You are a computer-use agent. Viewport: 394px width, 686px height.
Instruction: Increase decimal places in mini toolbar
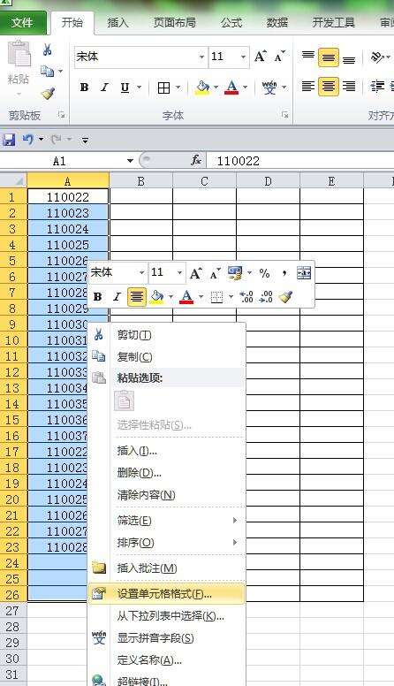[246, 297]
